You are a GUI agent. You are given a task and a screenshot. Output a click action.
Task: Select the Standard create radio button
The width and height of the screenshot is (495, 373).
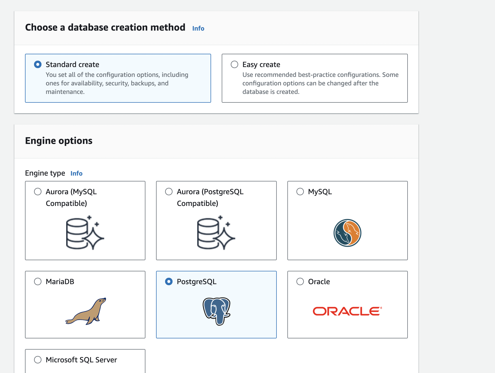pyautogui.click(x=38, y=64)
